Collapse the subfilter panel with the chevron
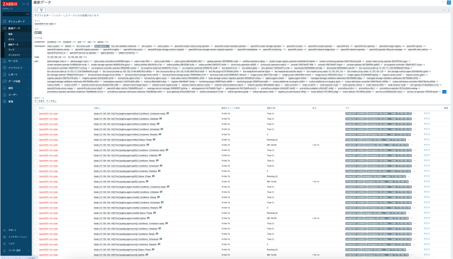The height and width of the screenshot is (259, 453). (x=444, y=10)
